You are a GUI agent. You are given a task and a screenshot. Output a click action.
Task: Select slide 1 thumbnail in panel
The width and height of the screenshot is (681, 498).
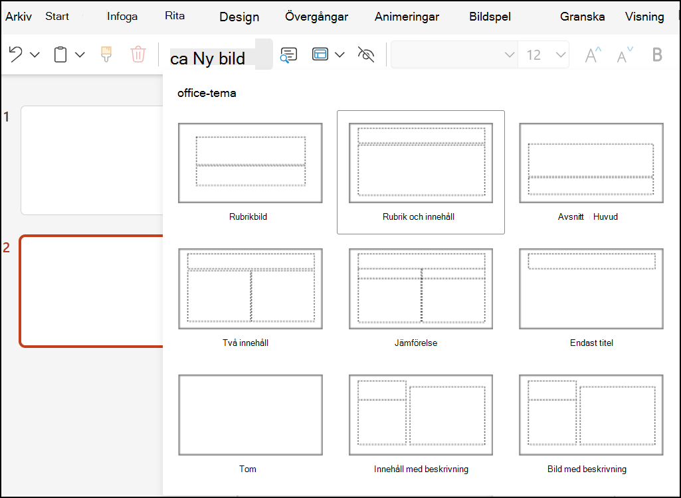(92, 160)
